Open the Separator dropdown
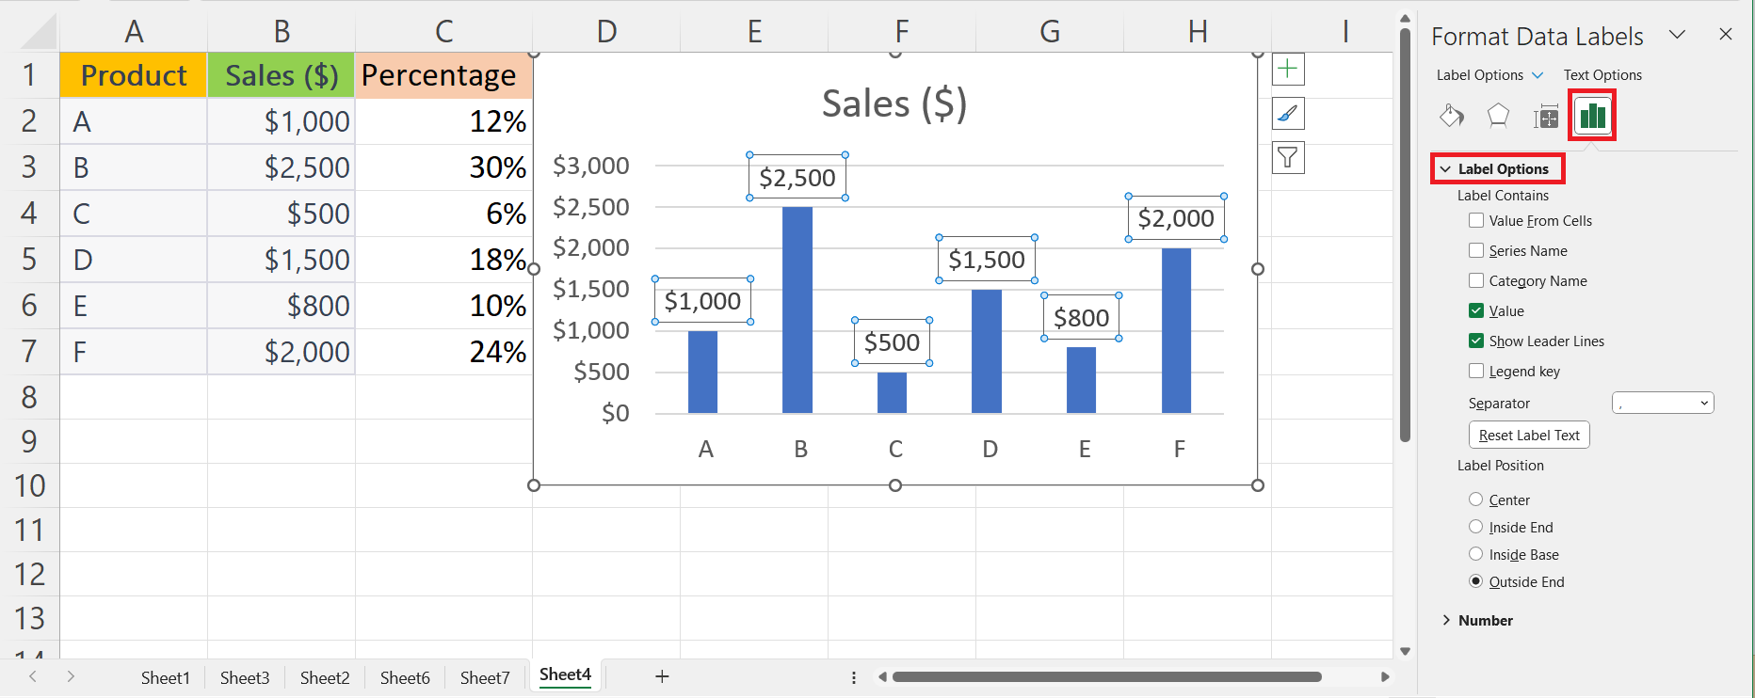Viewport: 1755px width, 698px height. pos(1663,403)
